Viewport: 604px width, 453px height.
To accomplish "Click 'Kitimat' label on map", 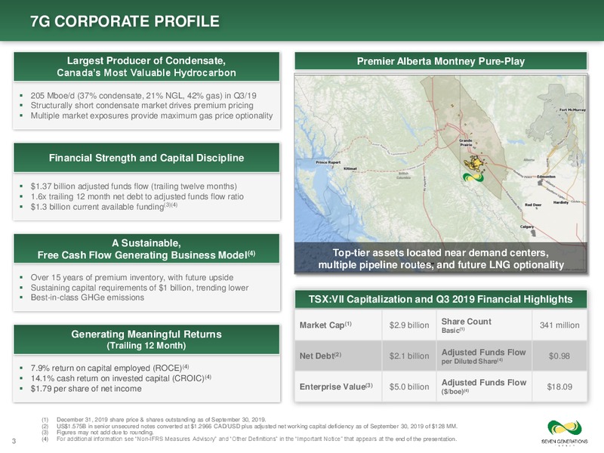I will pos(350,168).
